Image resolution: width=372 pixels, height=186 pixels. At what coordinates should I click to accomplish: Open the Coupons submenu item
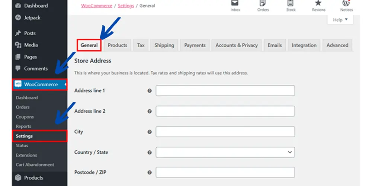[x=25, y=117]
